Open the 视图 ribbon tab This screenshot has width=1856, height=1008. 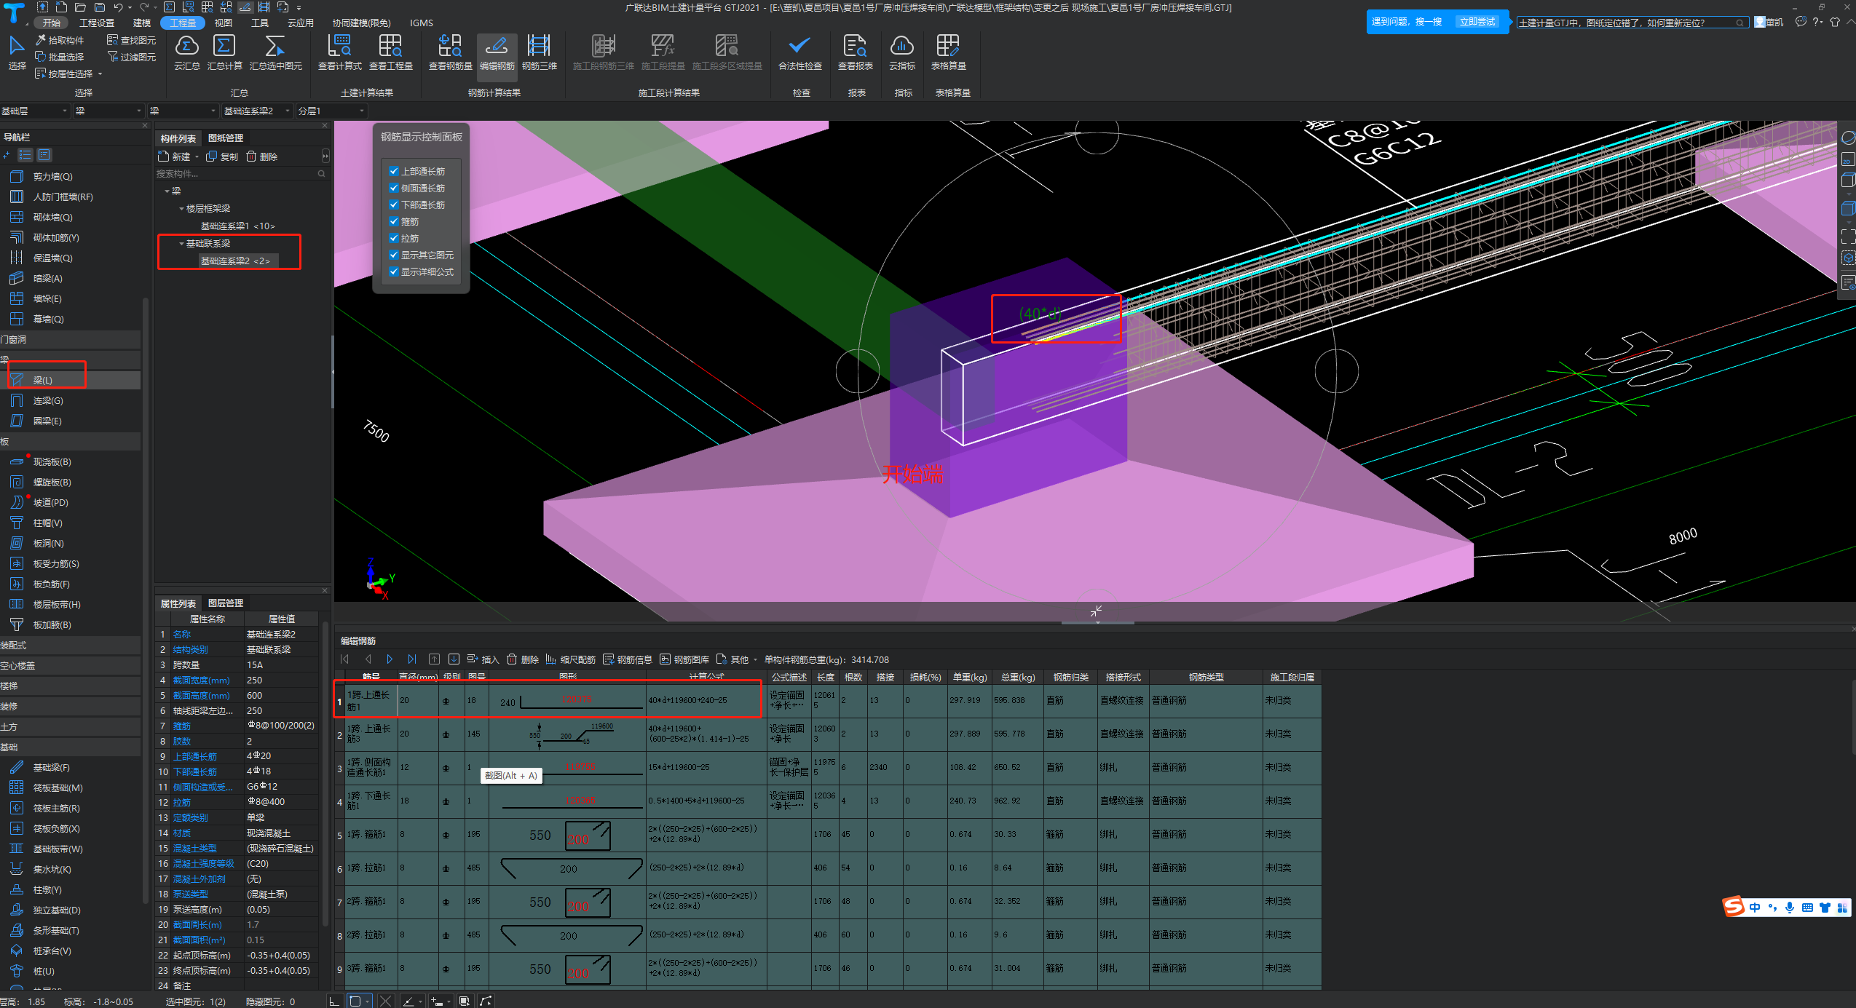(x=223, y=23)
